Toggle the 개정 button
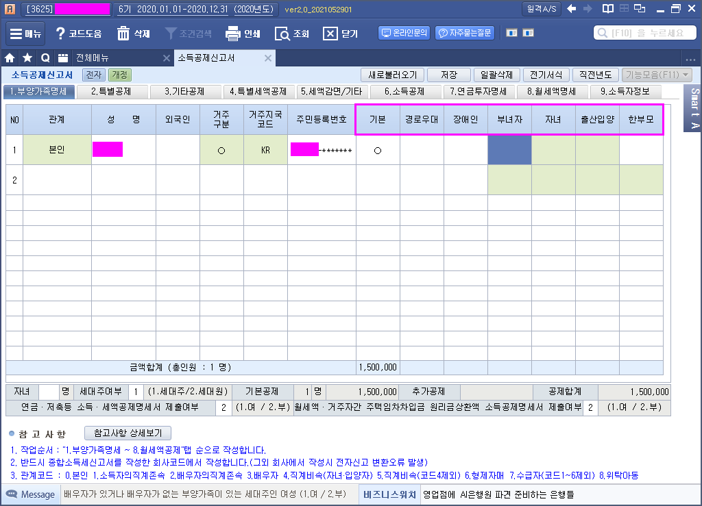 119,75
